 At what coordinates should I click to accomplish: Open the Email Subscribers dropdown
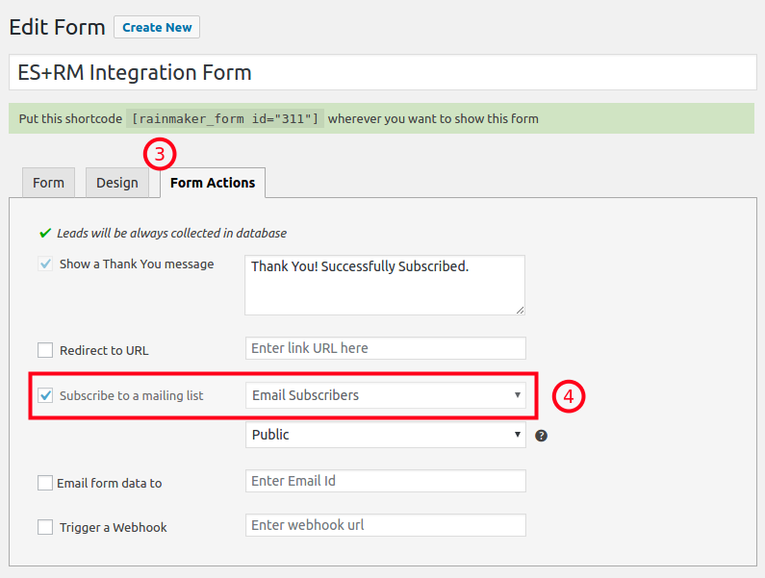(386, 395)
